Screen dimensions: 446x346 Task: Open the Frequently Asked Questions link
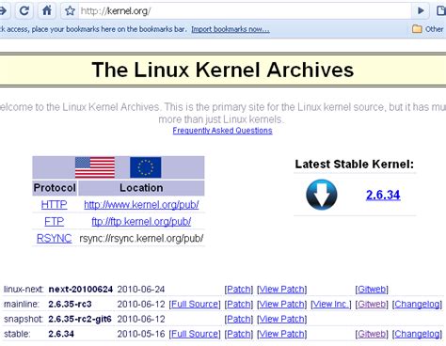pos(222,131)
